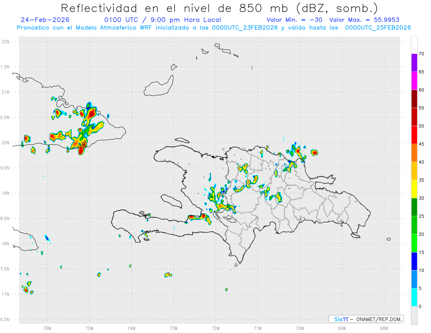Click the latitude axis label '9.5N'
Viewport: 431px width, 333px height.
click(x=5, y=168)
